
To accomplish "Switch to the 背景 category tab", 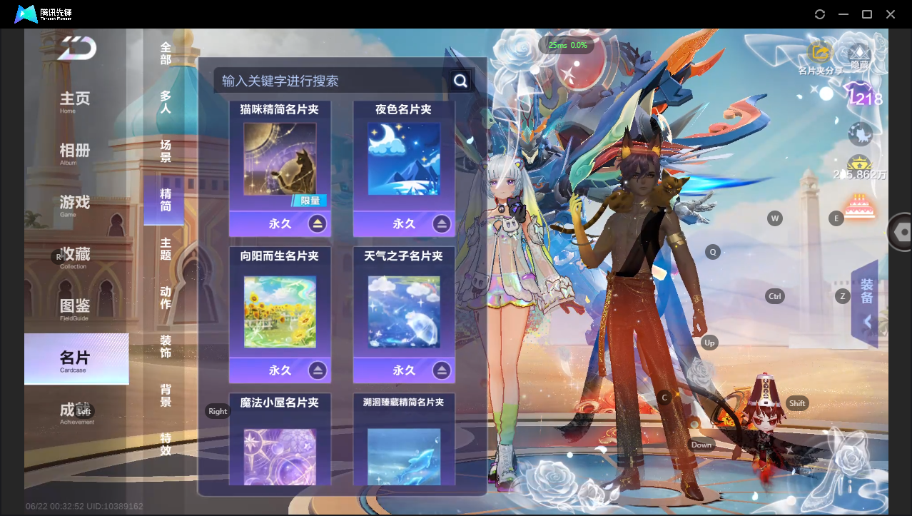I will (x=166, y=395).
